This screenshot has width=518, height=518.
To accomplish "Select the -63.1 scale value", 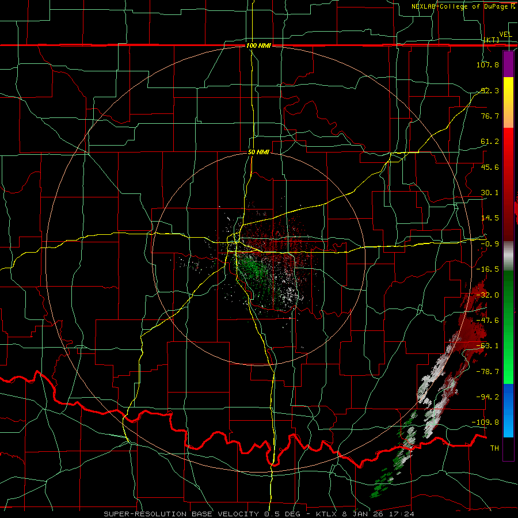I will (x=487, y=346).
